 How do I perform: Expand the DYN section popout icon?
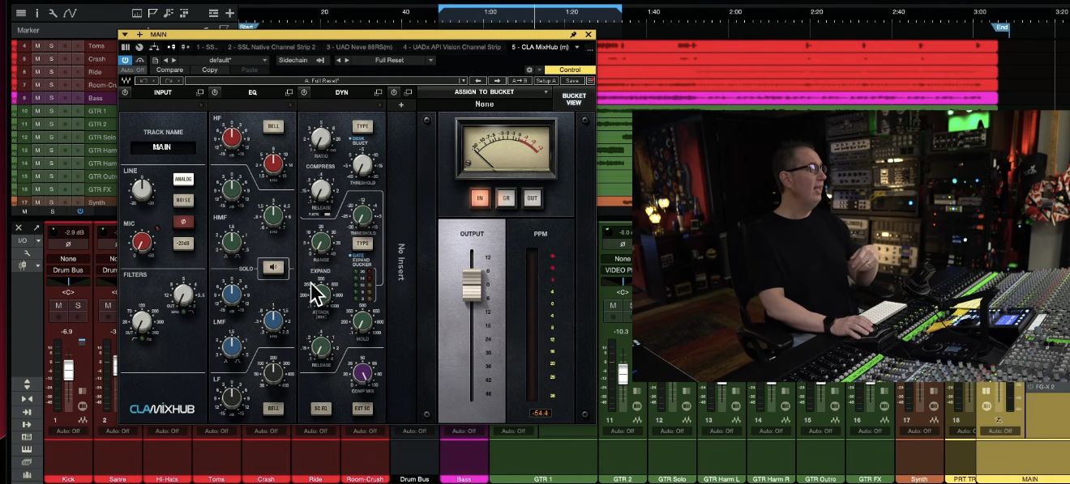tap(380, 92)
